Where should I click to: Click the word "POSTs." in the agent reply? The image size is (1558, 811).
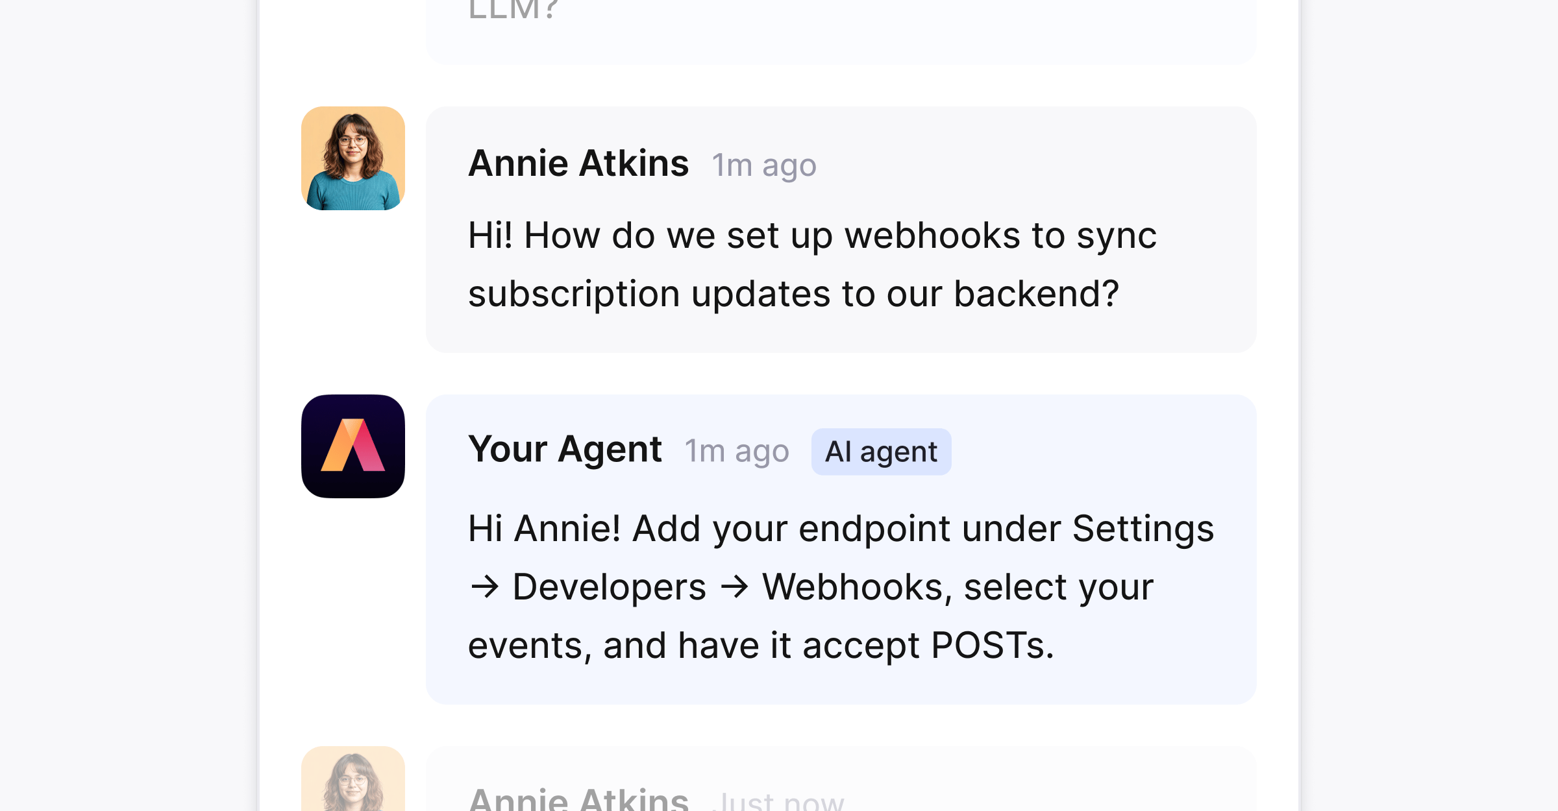[x=993, y=646]
